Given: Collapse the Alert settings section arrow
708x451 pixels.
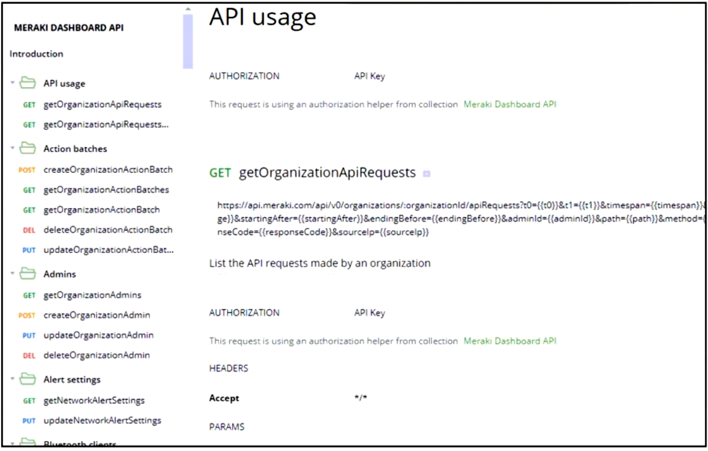Looking at the screenshot, I should coord(13,380).
